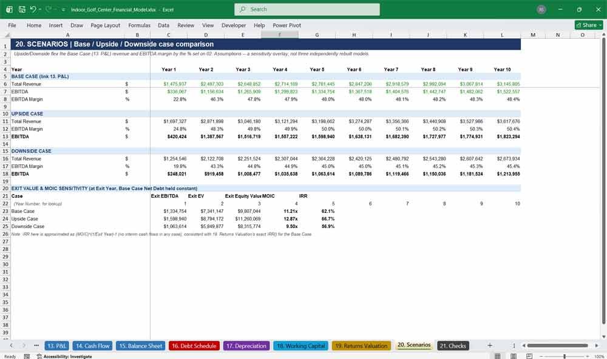
Task: Click the Undo arrow icon
Action: tap(33, 9)
